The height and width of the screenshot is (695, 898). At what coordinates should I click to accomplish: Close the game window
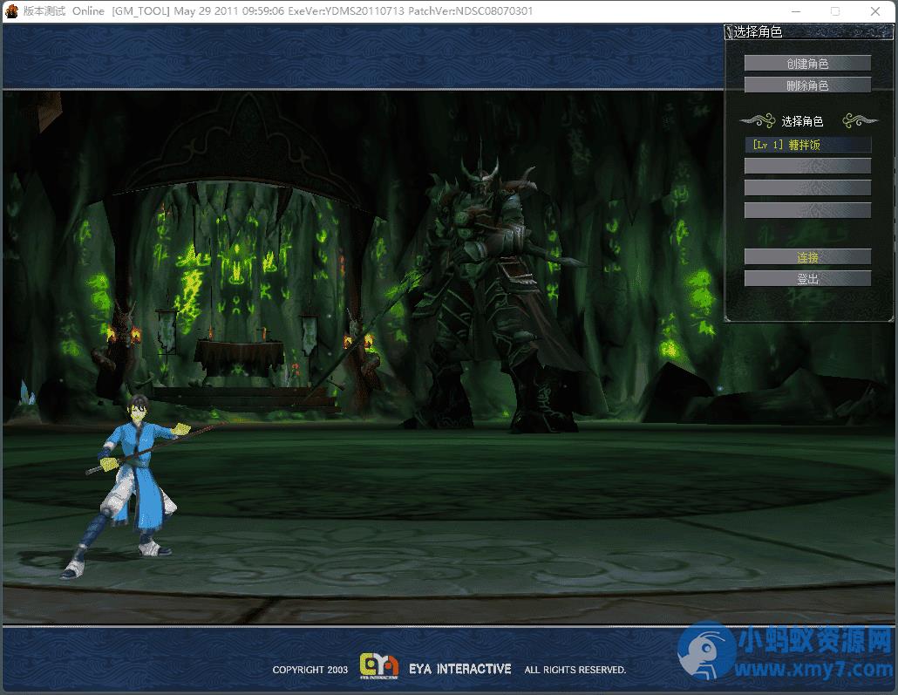(875, 10)
